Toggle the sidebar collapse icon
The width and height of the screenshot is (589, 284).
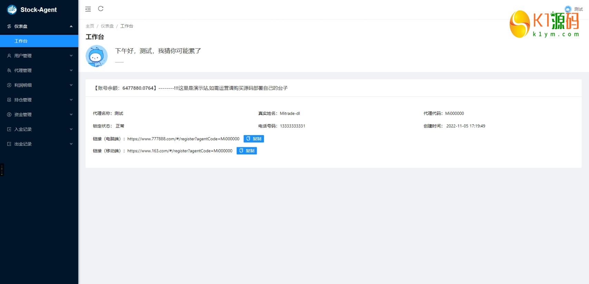pyautogui.click(x=88, y=9)
